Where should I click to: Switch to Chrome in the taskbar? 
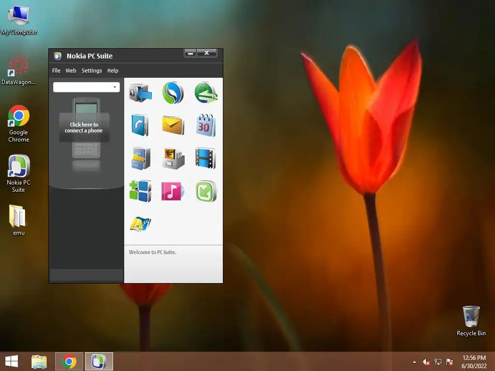(69, 361)
